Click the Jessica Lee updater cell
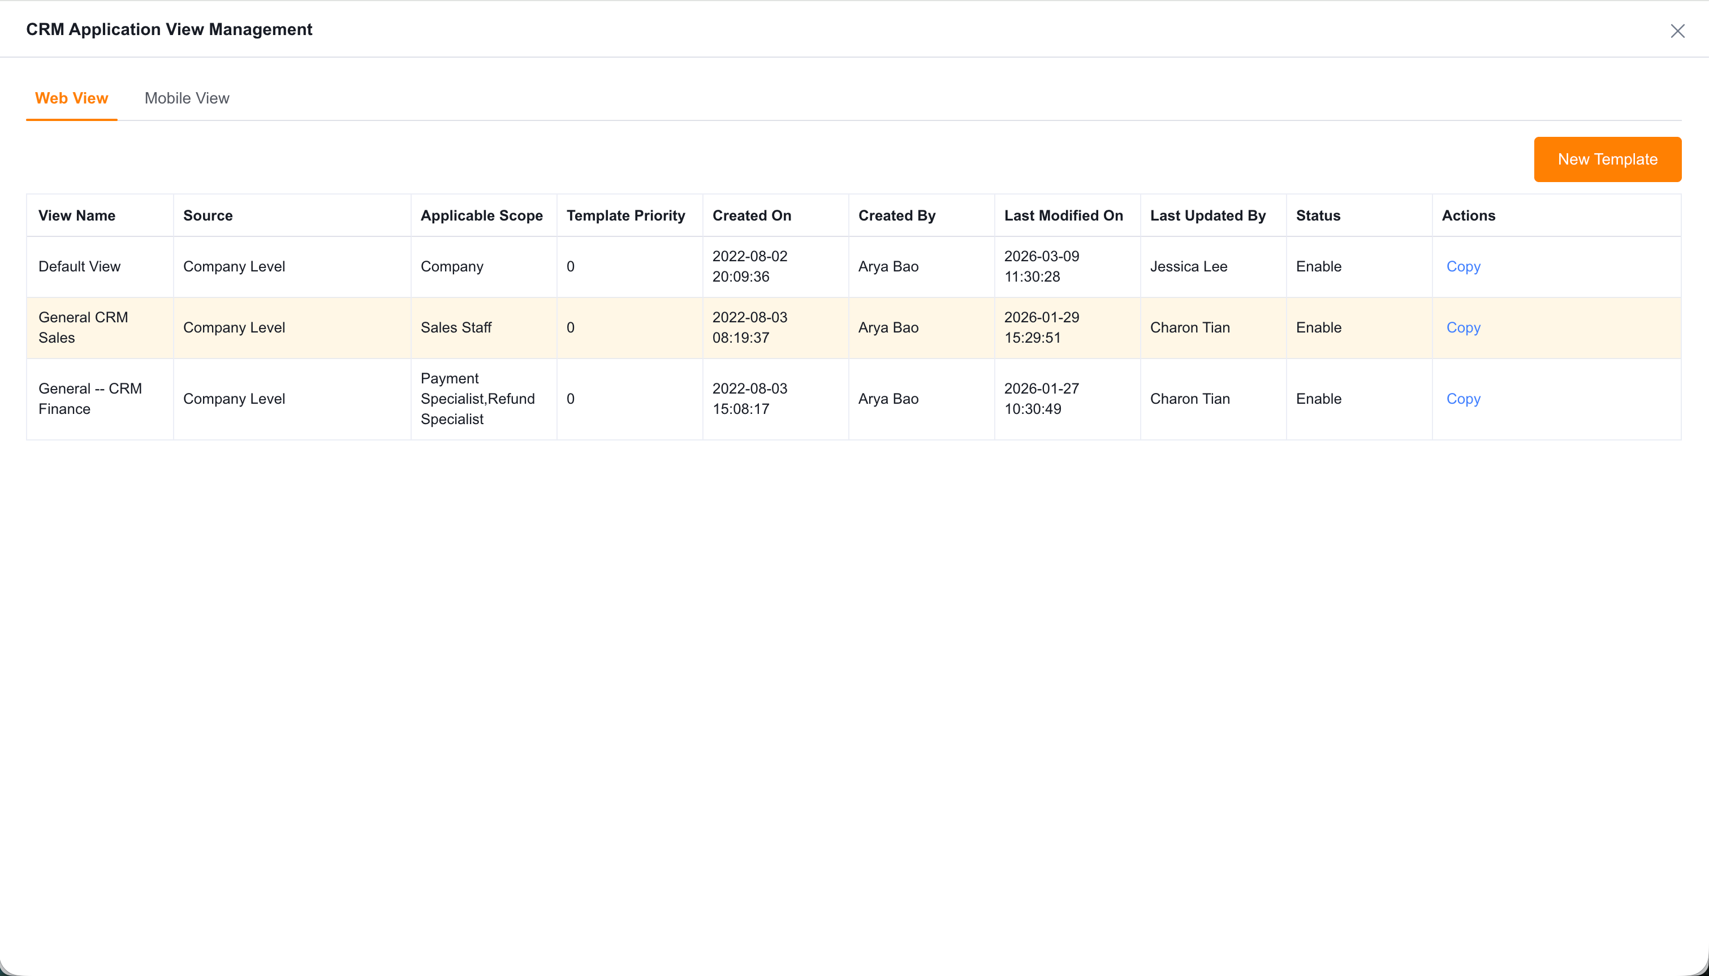 coord(1214,267)
